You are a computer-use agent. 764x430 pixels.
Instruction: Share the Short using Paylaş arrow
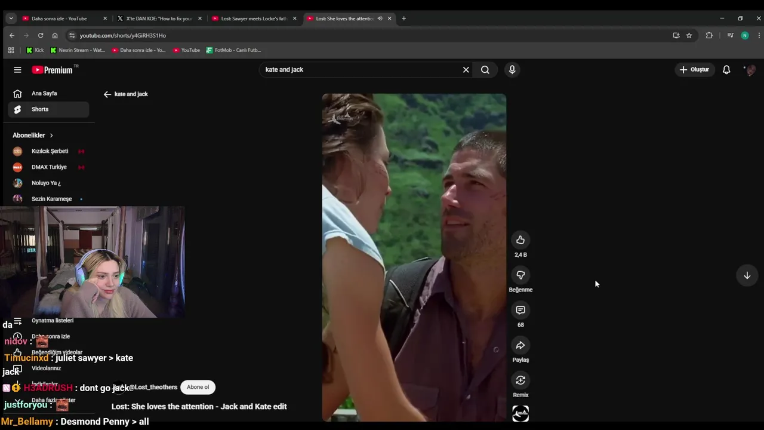pyautogui.click(x=520, y=346)
